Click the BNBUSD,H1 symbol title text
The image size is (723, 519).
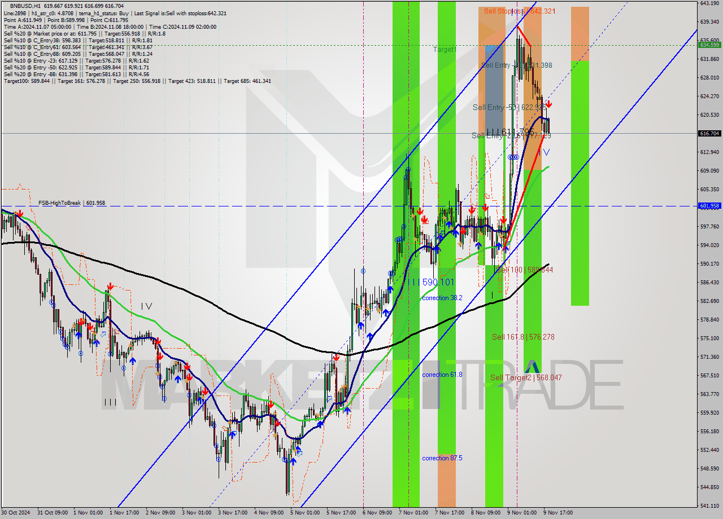coord(26,6)
